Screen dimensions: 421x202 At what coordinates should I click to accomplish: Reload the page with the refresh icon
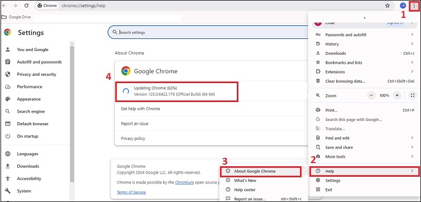[26, 6]
